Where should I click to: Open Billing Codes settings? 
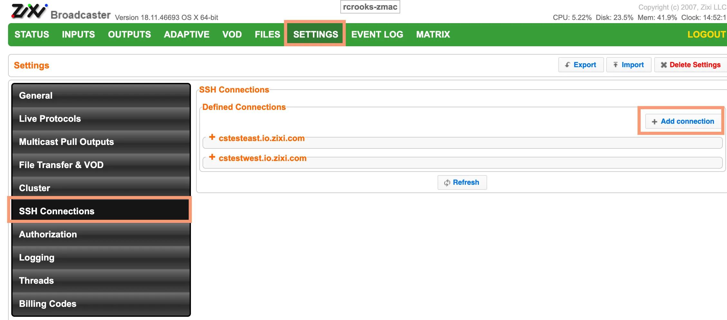point(101,304)
